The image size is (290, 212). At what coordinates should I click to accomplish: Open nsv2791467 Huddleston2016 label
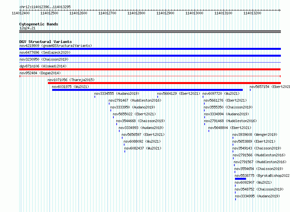(x=135, y=100)
